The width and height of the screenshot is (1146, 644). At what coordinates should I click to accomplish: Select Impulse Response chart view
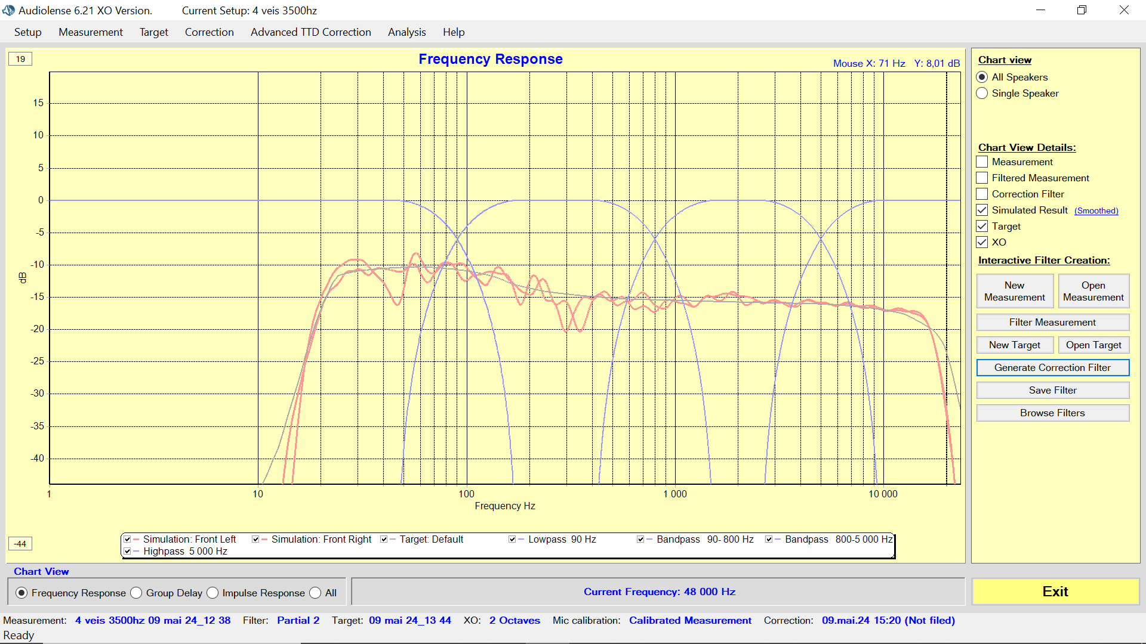click(213, 593)
